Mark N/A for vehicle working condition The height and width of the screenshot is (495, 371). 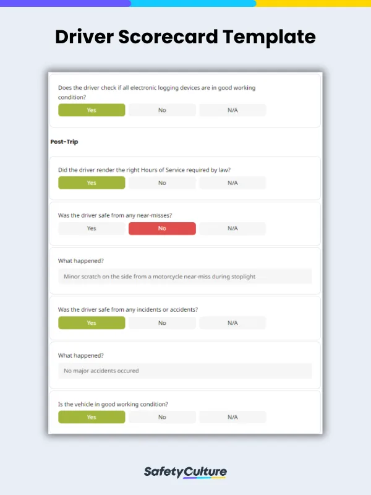click(x=232, y=417)
